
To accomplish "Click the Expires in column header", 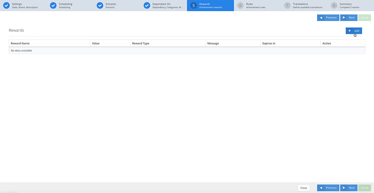I will (269, 44).
